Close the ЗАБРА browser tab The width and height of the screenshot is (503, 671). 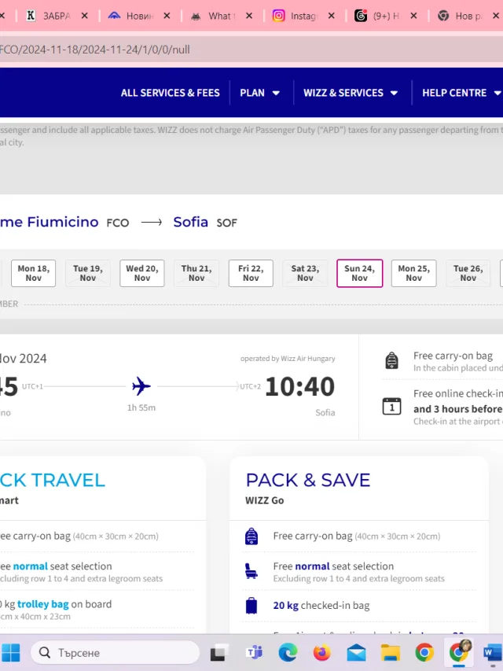85,16
